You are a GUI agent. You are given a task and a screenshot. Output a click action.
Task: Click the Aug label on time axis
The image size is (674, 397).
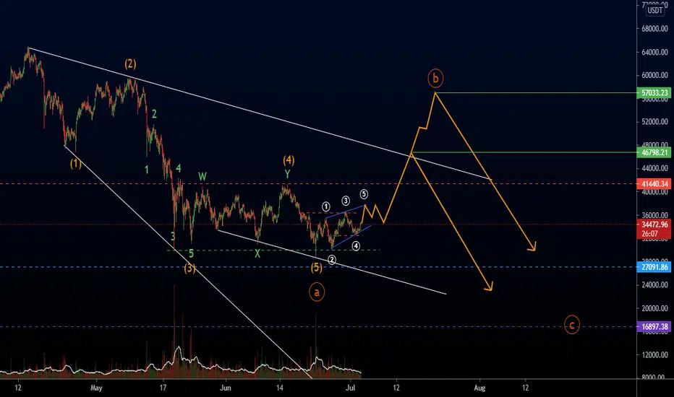(x=479, y=388)
